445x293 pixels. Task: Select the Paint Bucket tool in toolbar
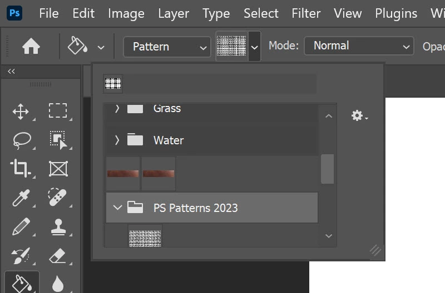[x=22, y=283]
